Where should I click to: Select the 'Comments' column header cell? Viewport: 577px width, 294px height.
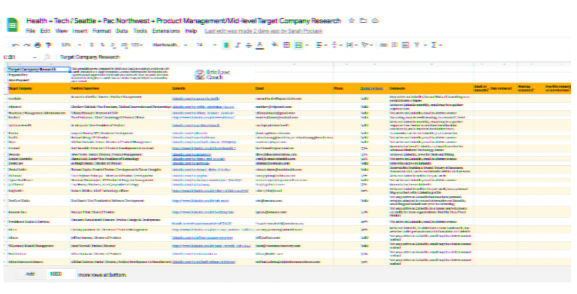(431, 88)
